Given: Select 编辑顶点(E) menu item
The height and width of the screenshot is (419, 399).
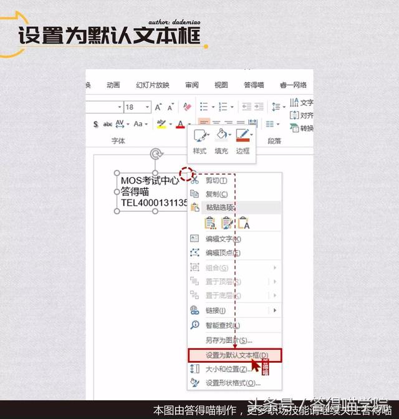Looking at the screenshot, I should (234, 253).
